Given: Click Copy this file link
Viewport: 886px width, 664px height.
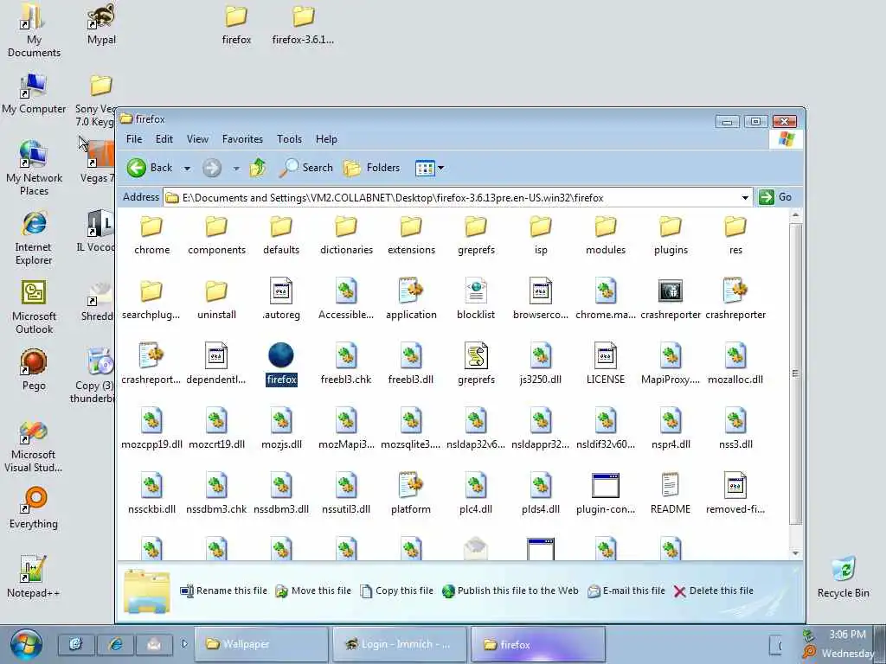Looking at the screenshot, I should pyautogui.click(x=397, y=591).
